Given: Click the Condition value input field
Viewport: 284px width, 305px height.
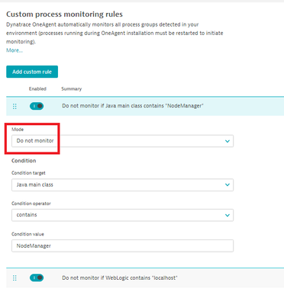Looking at the screenshot, I should [122, 246].
